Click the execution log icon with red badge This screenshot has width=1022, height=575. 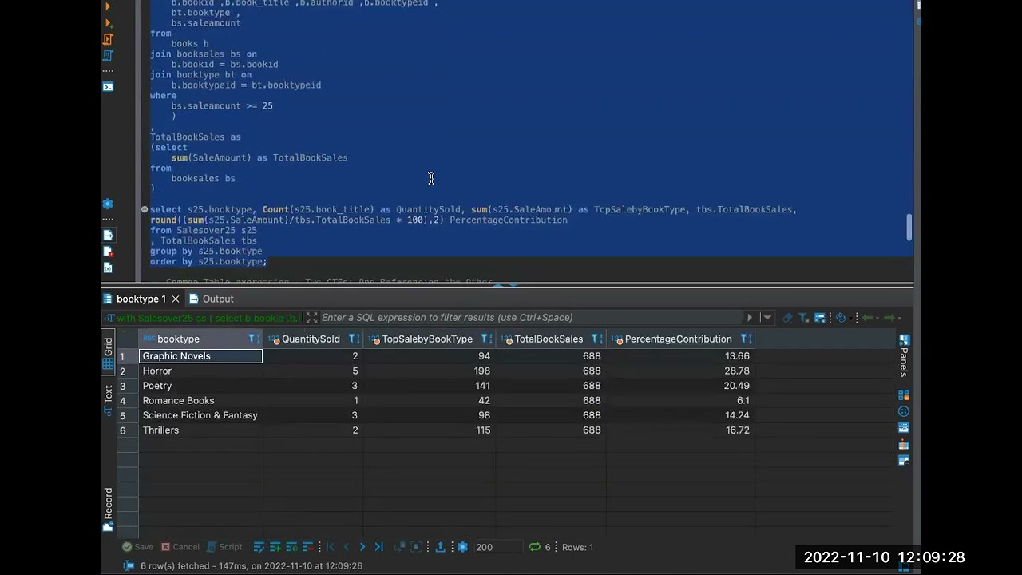click(108, 252)
